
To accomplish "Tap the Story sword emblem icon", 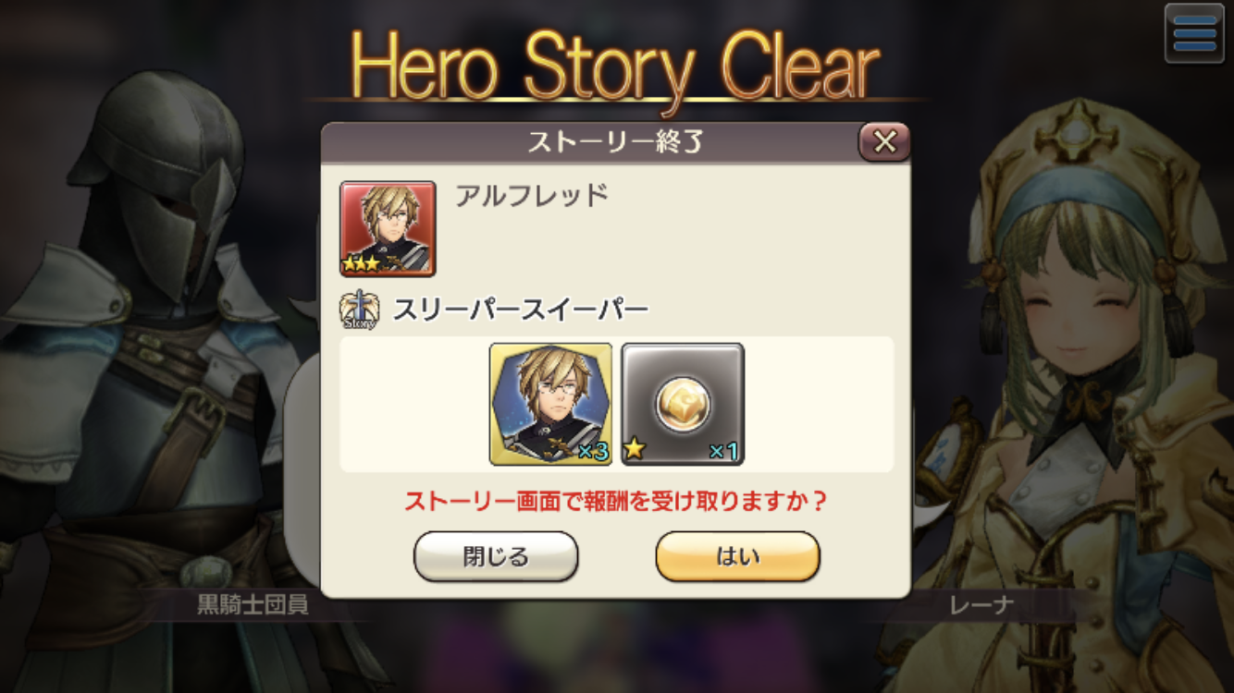I will pos(358,310).
